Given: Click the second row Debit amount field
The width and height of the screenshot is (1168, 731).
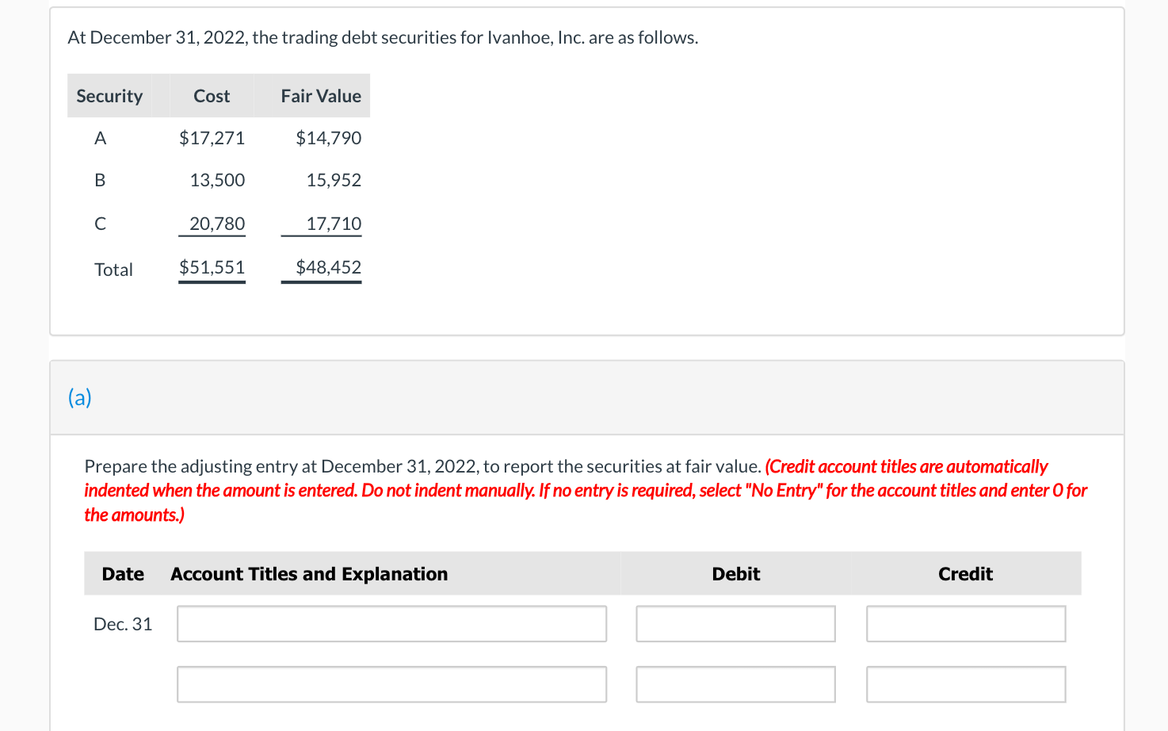Looking at the screenshot, I should click(x=735, y=684).
